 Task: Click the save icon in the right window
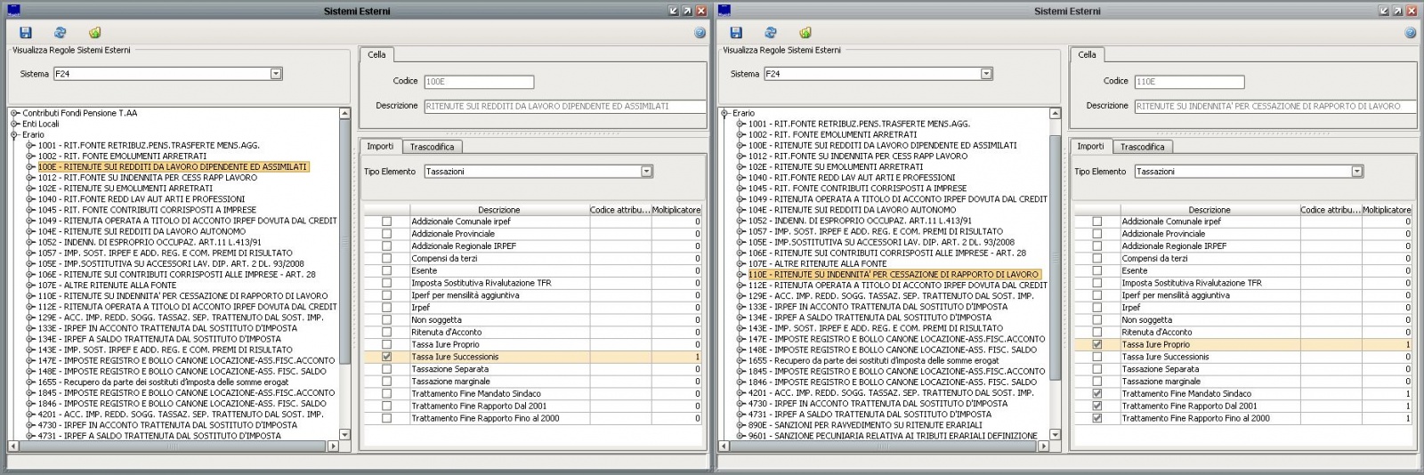[736, 32]
